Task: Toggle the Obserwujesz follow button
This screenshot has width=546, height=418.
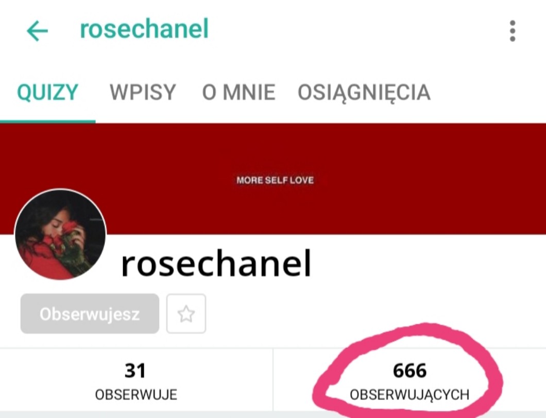Action: click(x=90, y=313)
